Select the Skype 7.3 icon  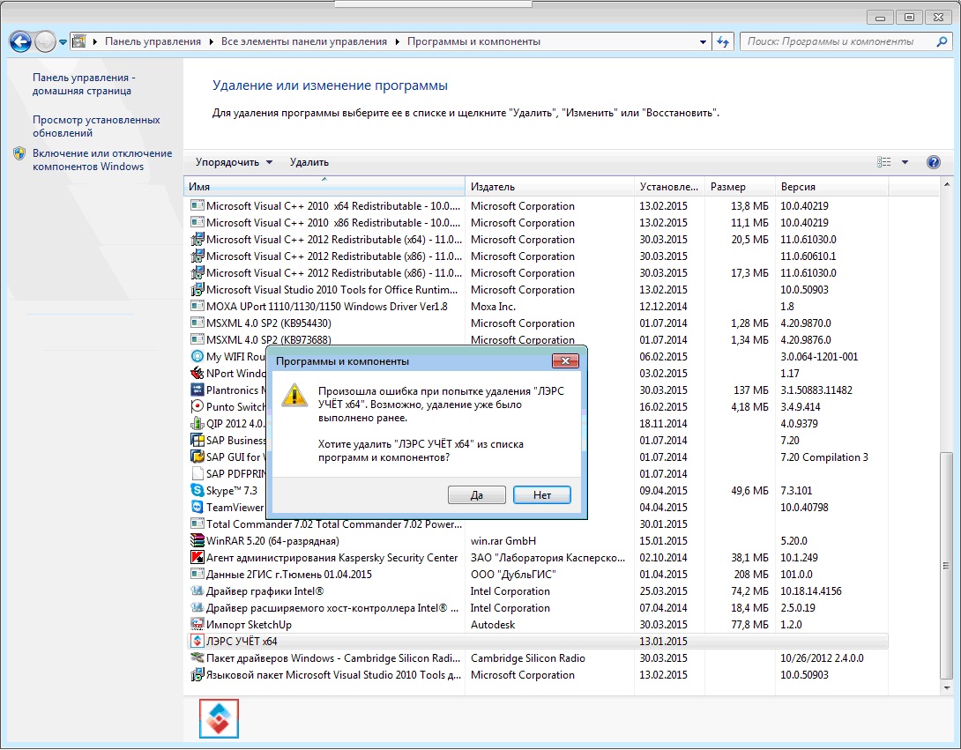pyautogui.click(x=197, y=491)
